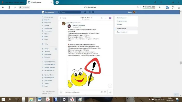Open the smiley warning sign image
Screen dimensions: 182x102
(84, 73)
